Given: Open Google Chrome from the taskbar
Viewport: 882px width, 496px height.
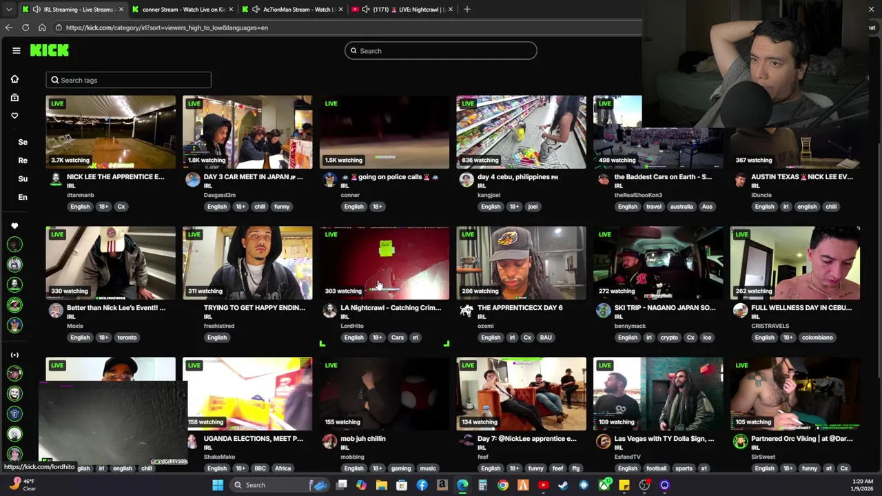Looking at the screenshot, I should [x=503, y=485].
